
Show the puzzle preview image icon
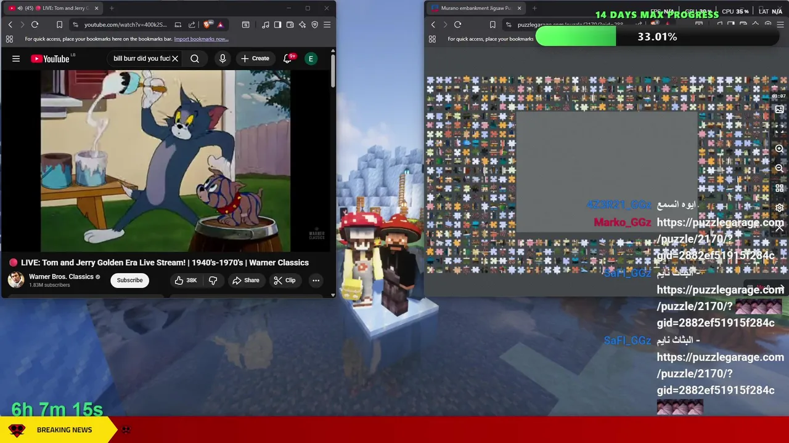(x=779, y=110)
